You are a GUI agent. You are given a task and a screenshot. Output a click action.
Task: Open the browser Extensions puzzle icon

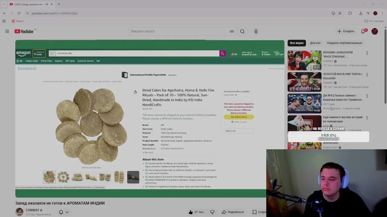[x=350, y=13]
